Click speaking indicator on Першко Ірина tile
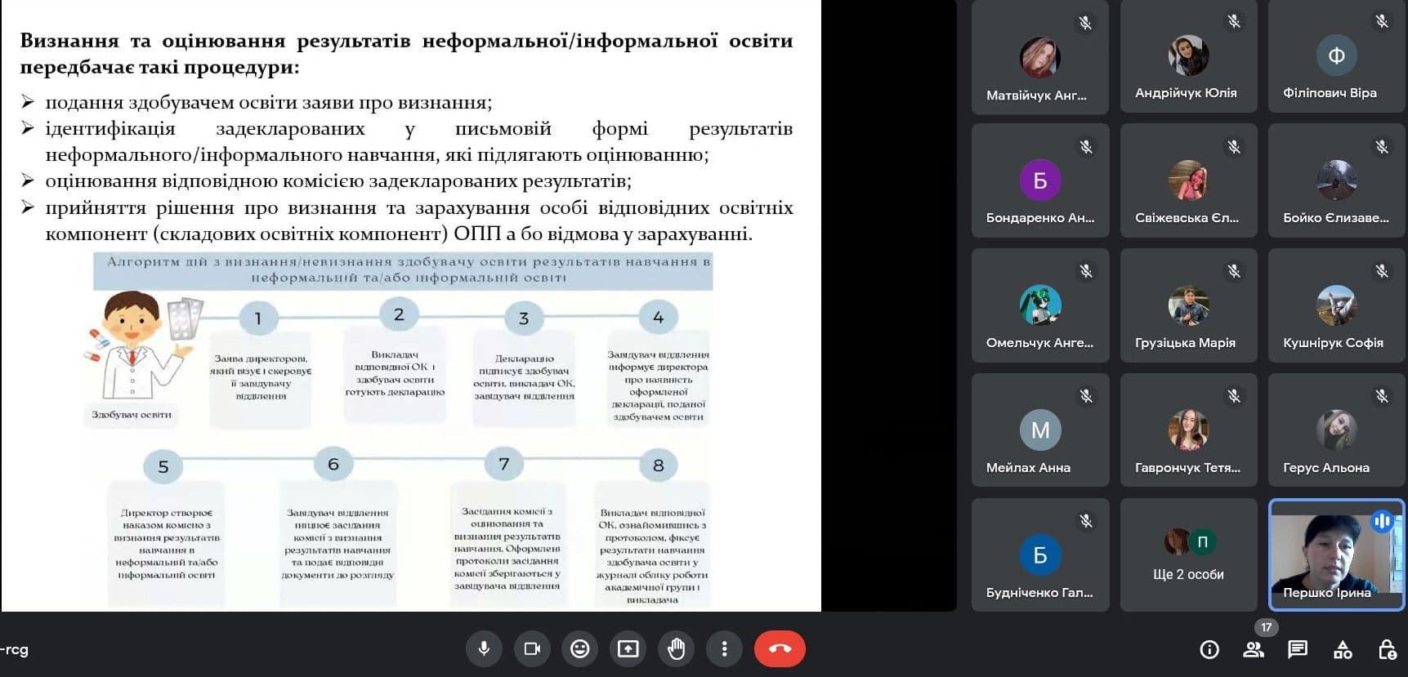This screenshot has height=677, width=1408. pos(1382,521)
